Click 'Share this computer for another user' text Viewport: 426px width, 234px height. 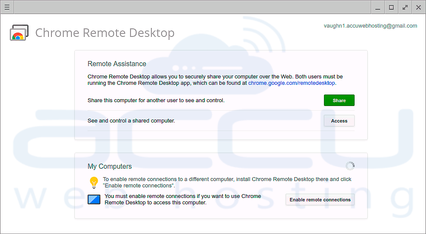[x=156, y=100]
